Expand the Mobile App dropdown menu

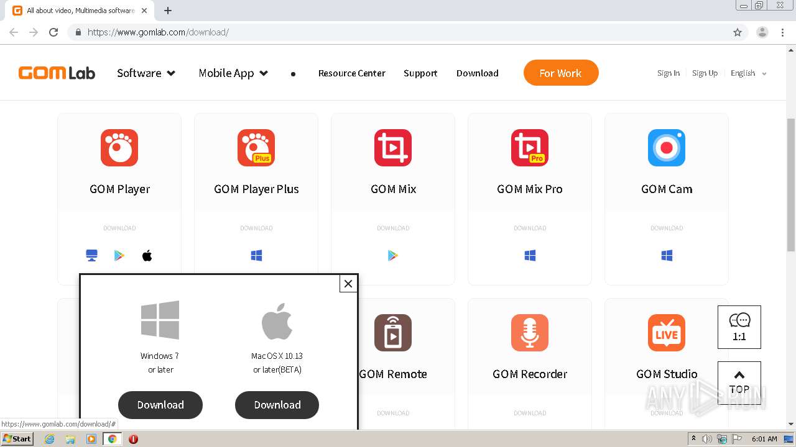pos(233,73)
